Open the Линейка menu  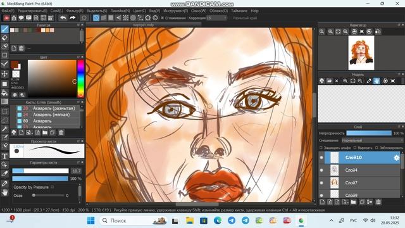(x=120, y=11)
